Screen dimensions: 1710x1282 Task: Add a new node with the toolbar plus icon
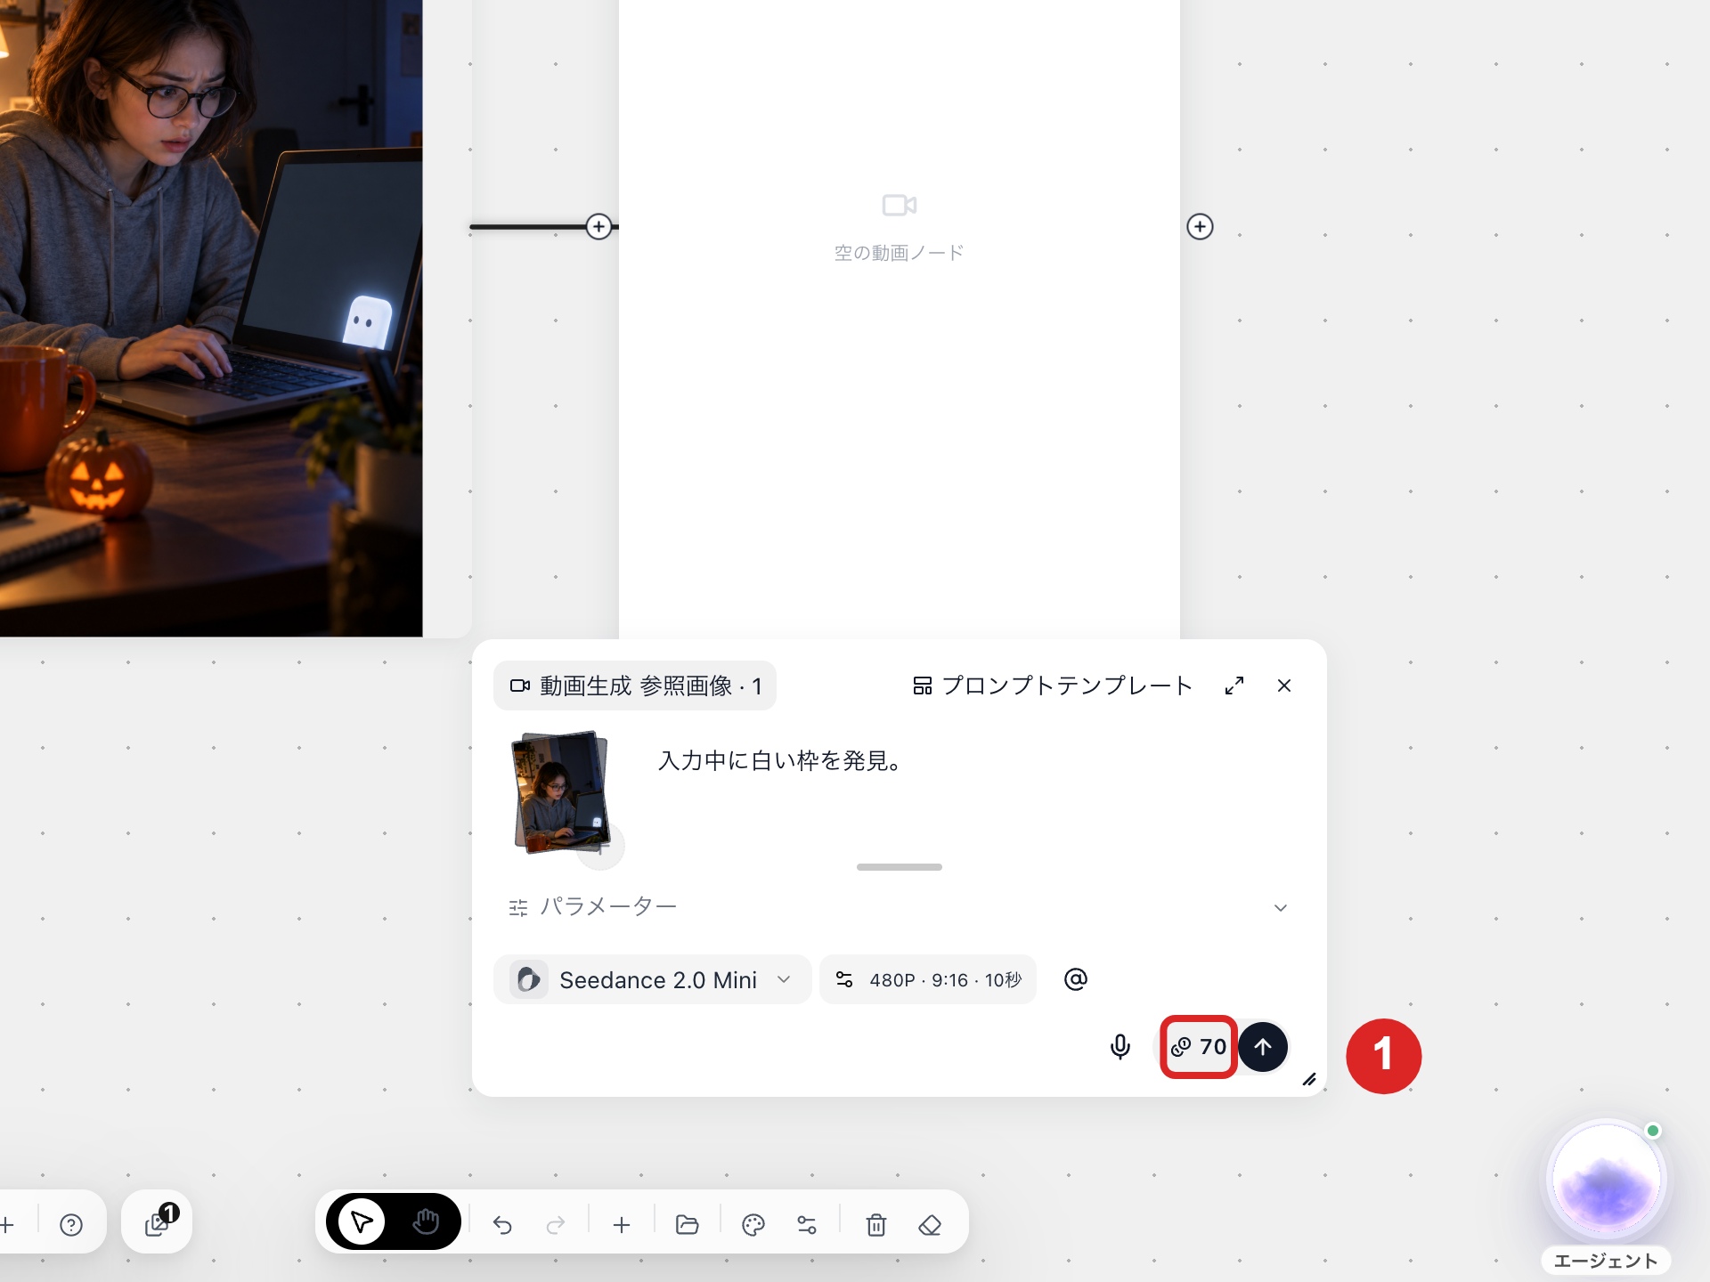click(x=622, y=1225)
